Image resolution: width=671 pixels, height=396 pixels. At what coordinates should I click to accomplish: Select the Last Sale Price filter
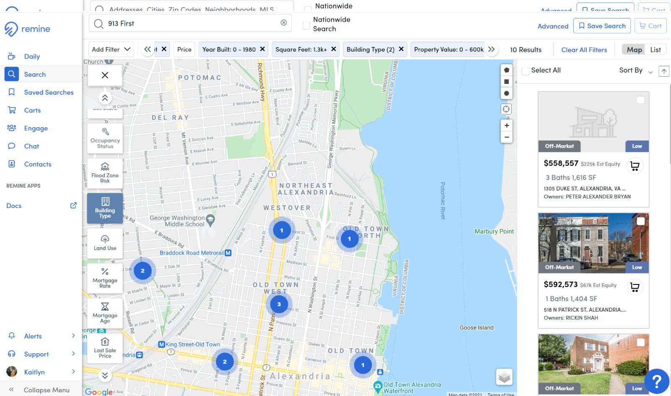(x=105, y=348)
